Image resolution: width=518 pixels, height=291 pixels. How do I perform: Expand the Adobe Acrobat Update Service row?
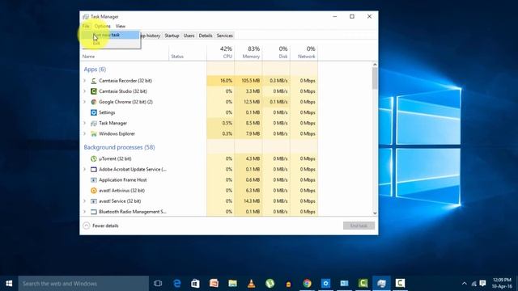coord(85,169)
